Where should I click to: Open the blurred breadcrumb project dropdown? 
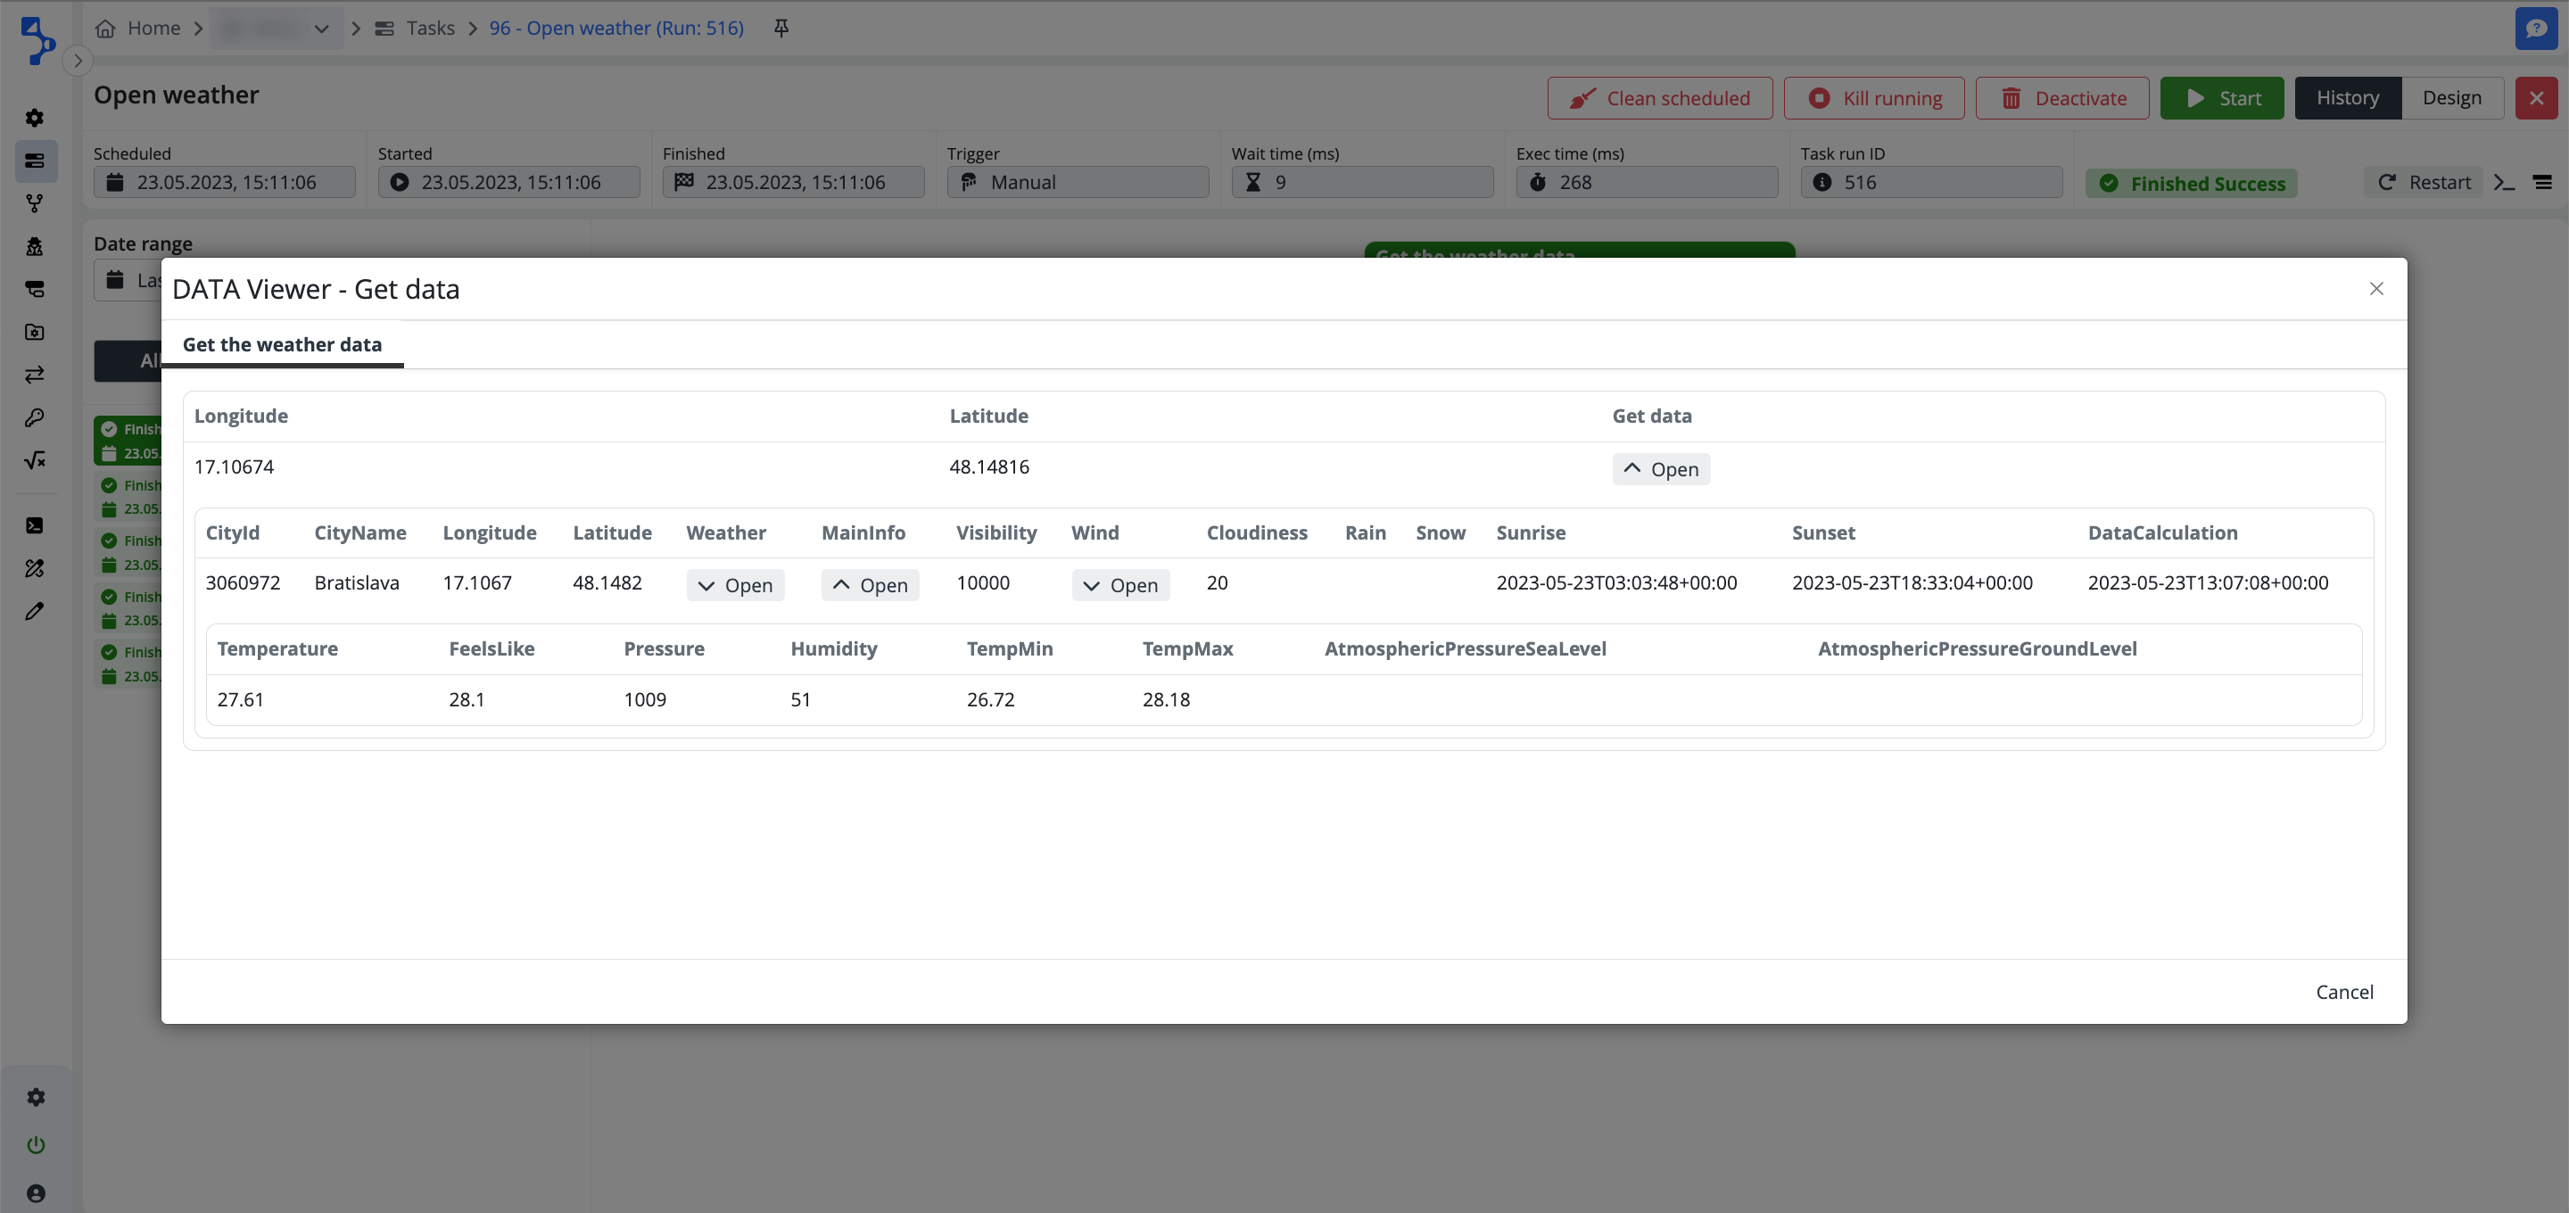[x=277, y=28]
